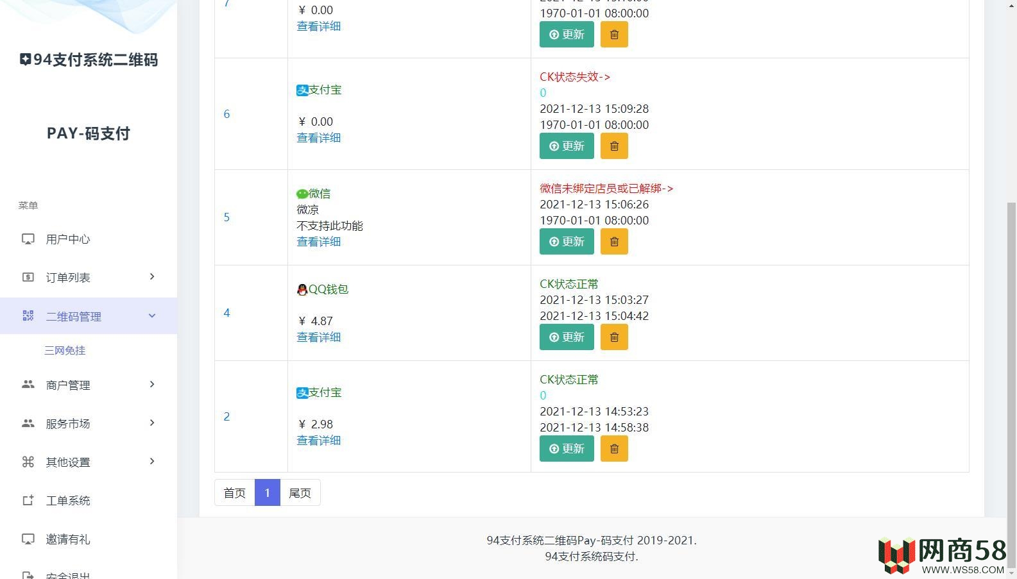Screen dimensions: 1017x579
Task: Click 更新 button in row 5
Action: [567, 241]
